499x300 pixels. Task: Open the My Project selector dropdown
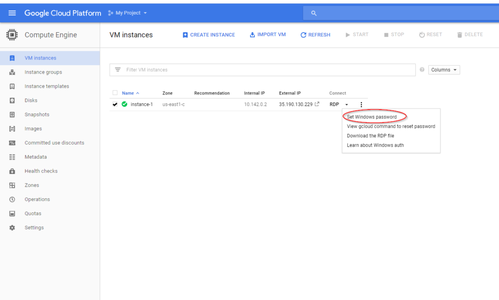pos(127,13)
